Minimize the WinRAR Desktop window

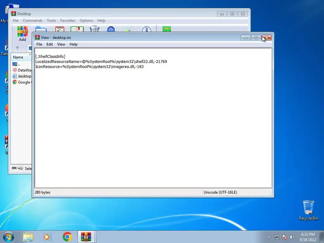222,14
